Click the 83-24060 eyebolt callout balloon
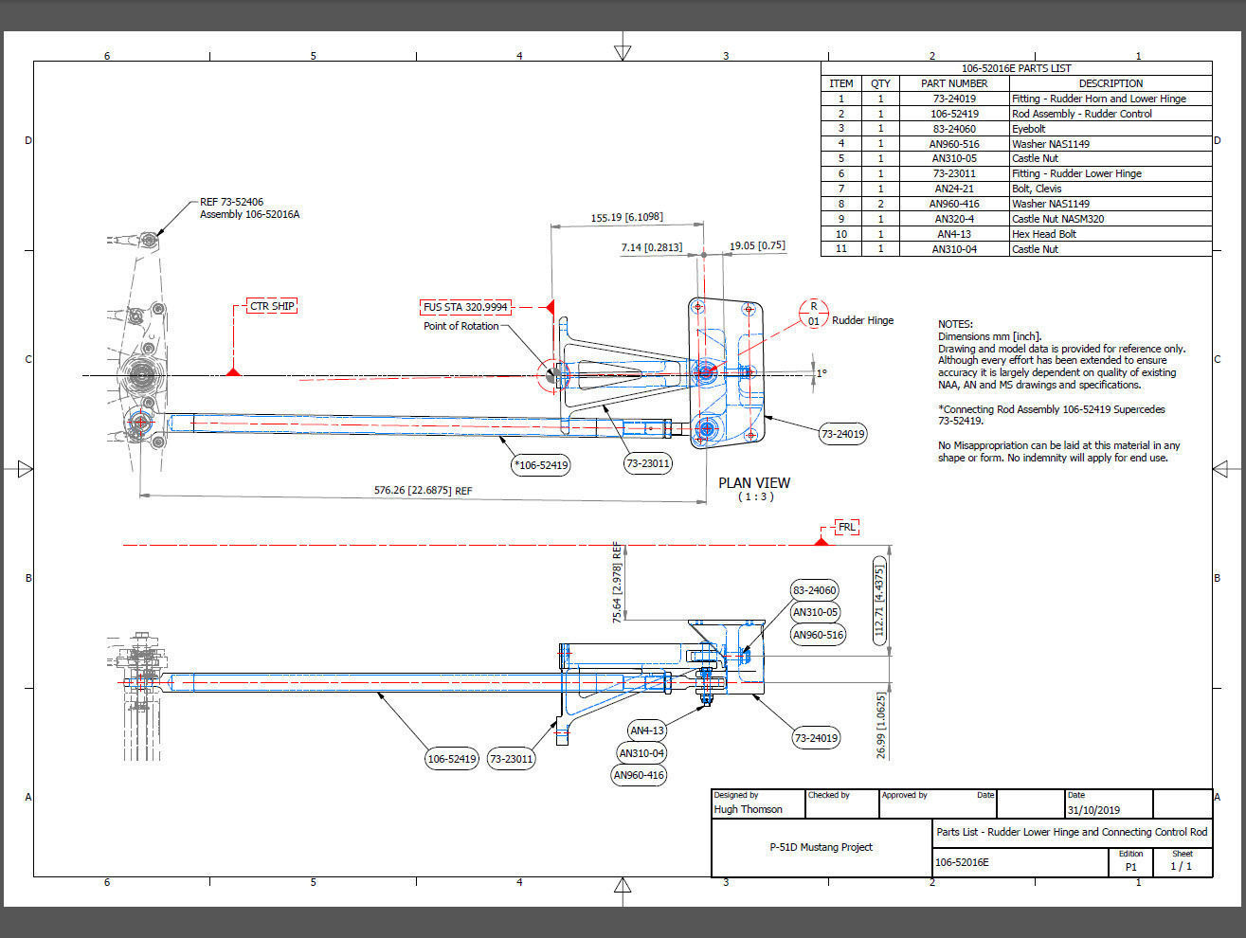This screenshot has width=1246, height=938. pyautogui.click(x=815, y=590)
